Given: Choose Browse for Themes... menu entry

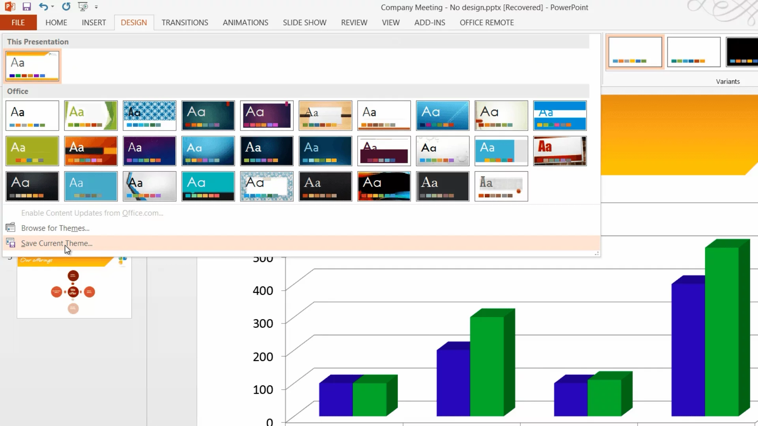Looking at the screenshot, I should (55, 228).
